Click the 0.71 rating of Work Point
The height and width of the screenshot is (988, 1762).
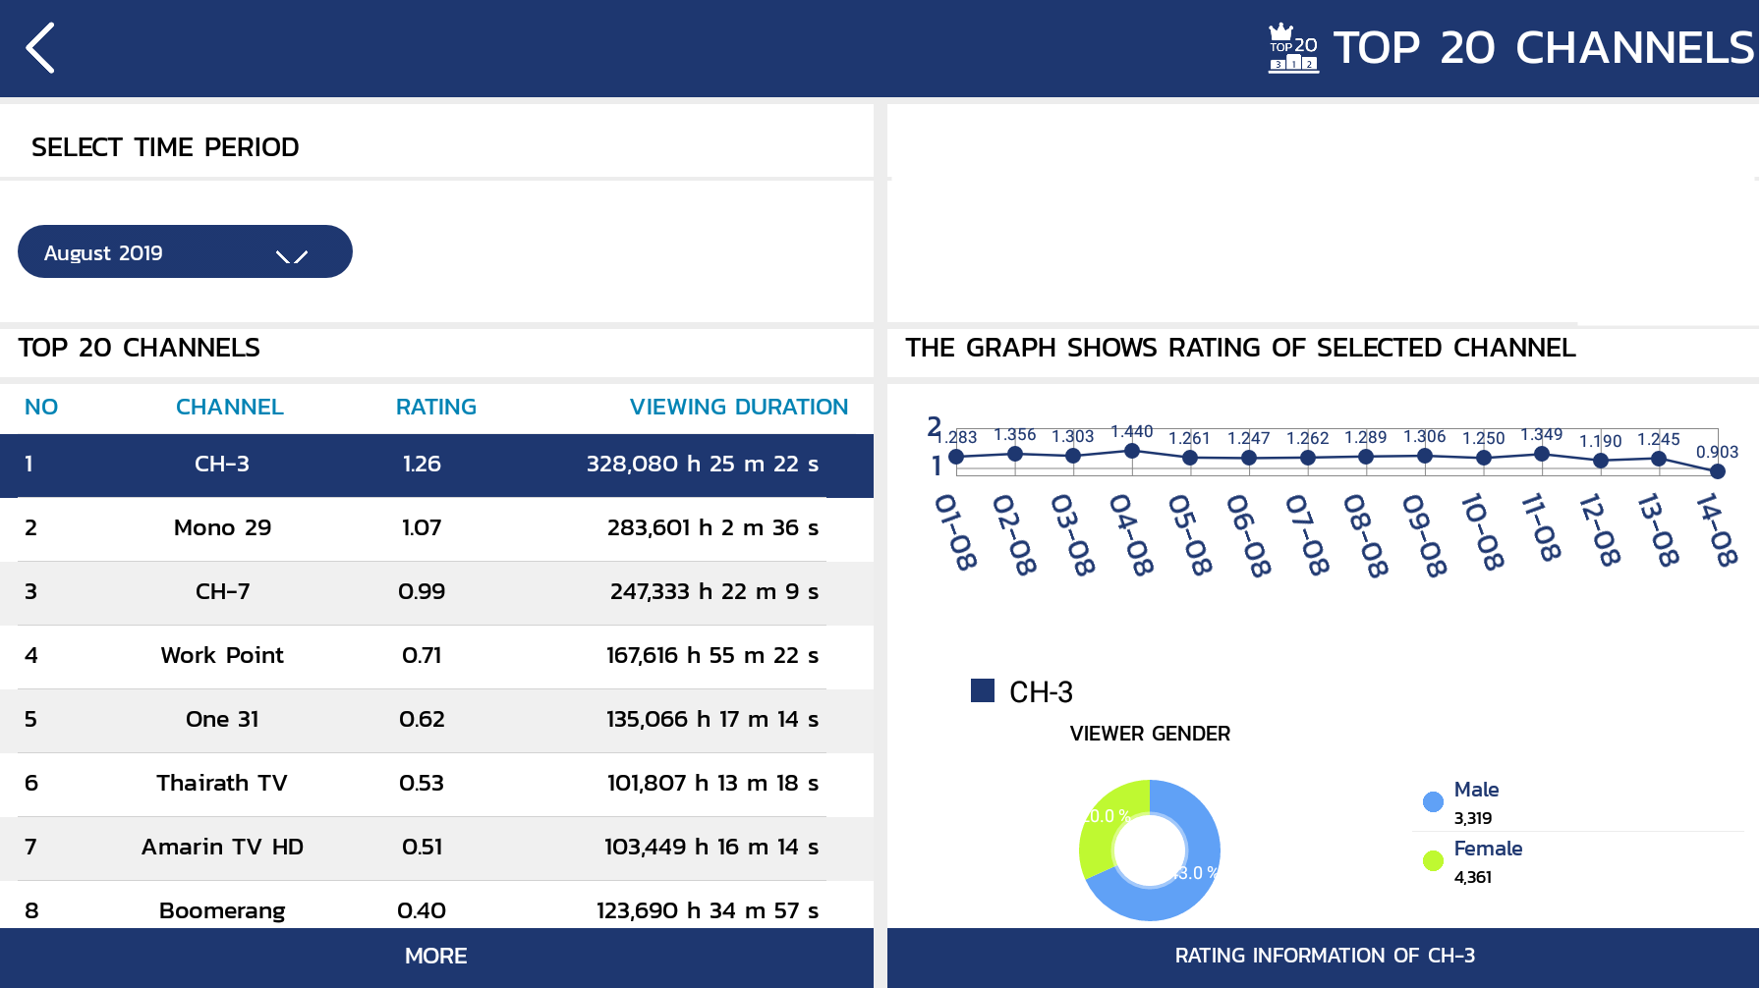pos(422,656)
